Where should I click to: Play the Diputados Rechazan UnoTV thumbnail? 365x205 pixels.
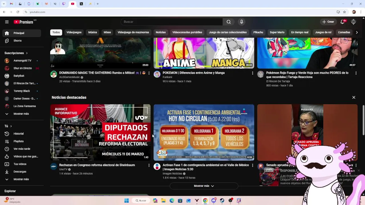[100, 132]
